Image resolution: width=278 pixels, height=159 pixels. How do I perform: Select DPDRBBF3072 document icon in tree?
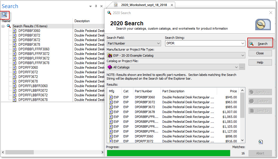click(x=14, y=35)
